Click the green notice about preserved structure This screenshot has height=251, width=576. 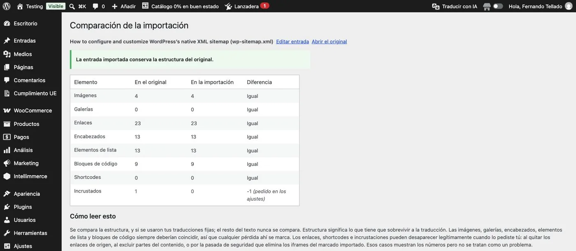point(190,60)
